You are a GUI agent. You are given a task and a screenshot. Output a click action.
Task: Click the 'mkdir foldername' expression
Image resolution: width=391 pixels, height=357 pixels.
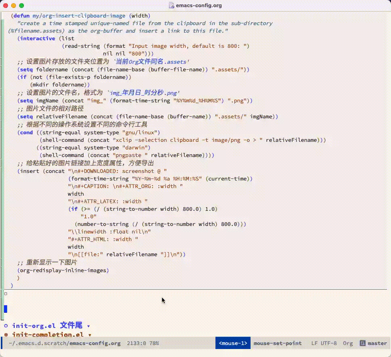[x=60, y=85]
